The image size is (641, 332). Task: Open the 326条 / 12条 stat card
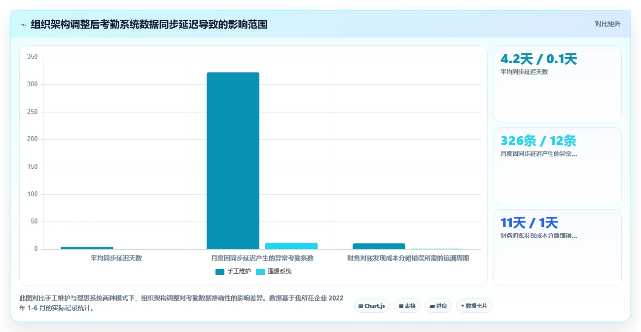click(x=557, y=166)
